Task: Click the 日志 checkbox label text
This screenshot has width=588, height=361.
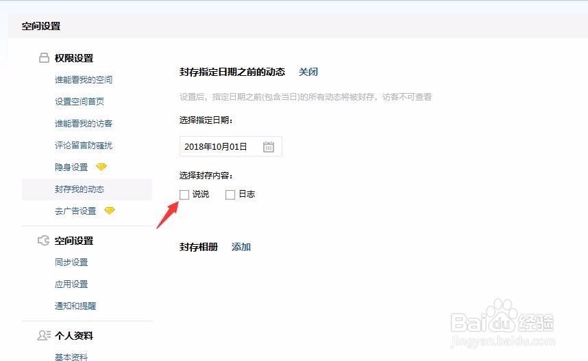Action: pyautogui.click(x=247, y=194)
